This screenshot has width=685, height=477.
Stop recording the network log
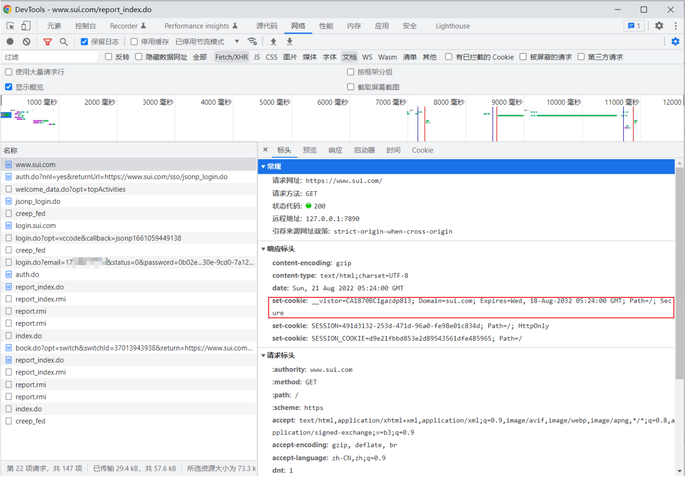click(10, 42)
